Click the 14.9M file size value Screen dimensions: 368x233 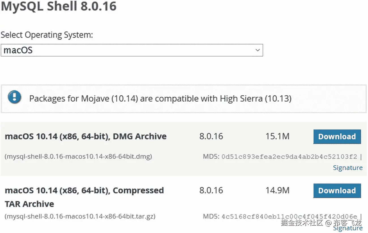click(x=277, y=191)
